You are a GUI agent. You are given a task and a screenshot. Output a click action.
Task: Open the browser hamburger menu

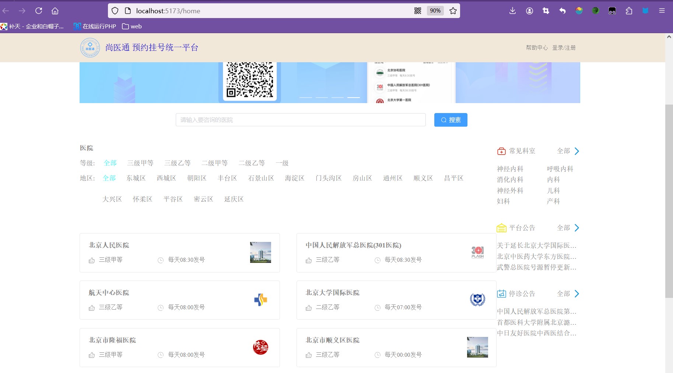(x=662, y=11)
